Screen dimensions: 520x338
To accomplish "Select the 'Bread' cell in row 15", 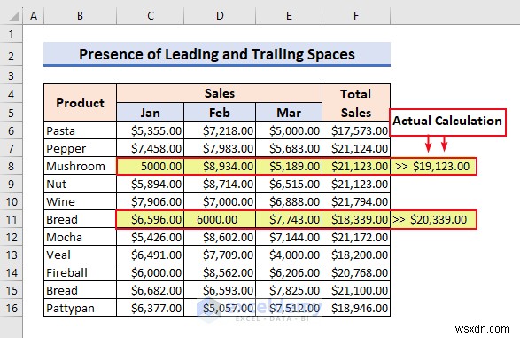I will (x=81, y=290).
